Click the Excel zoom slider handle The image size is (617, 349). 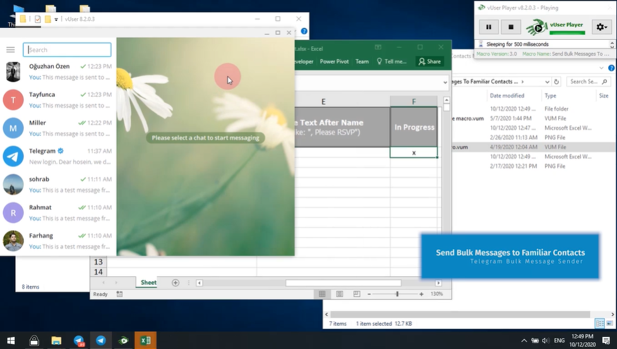(x=397, y=294)
